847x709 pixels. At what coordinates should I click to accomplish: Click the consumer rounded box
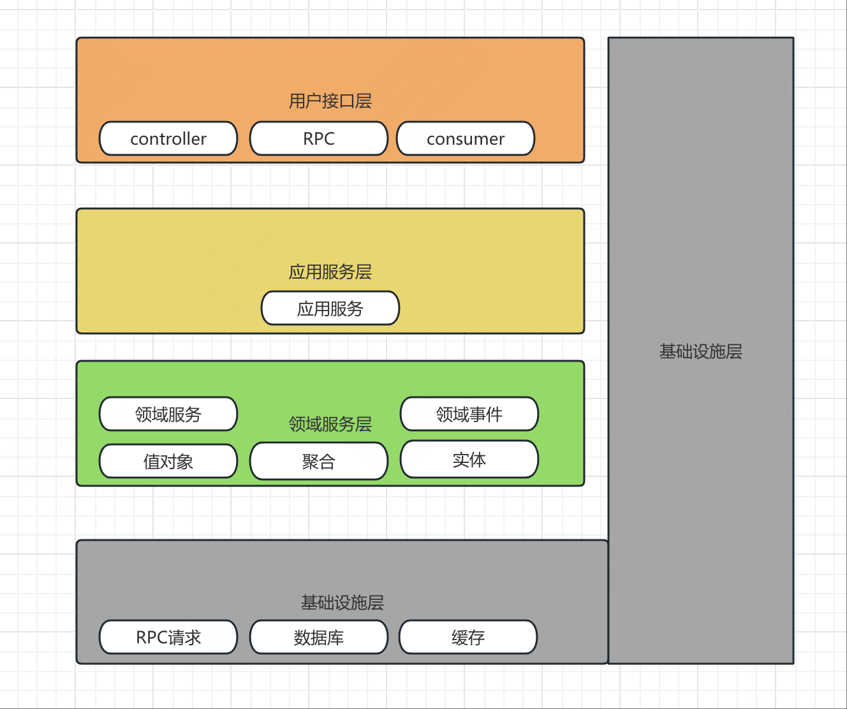click(x=466, y=138)
